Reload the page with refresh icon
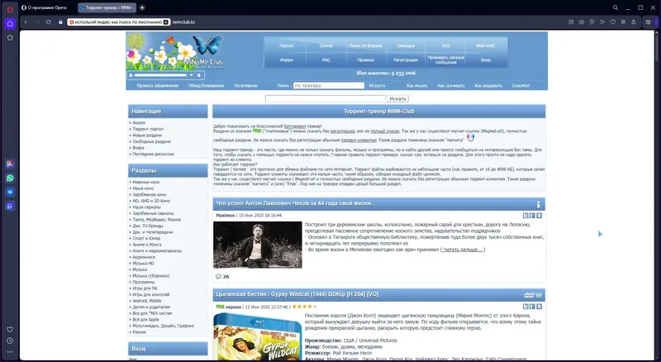 point(49,22)
